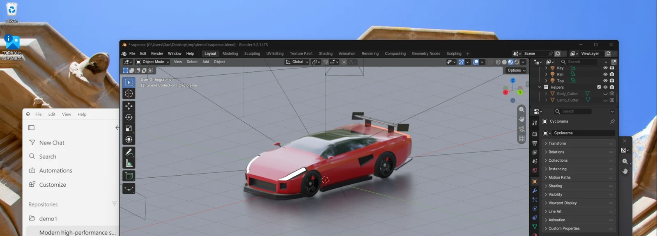The height and width of the screenshot is (236, 657).
Task: Switch to the Sculpting workspace tab
Action: [x=252, y=54]
